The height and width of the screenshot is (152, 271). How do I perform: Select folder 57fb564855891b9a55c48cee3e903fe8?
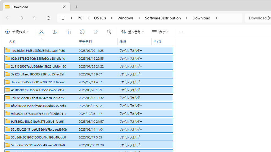89,145
